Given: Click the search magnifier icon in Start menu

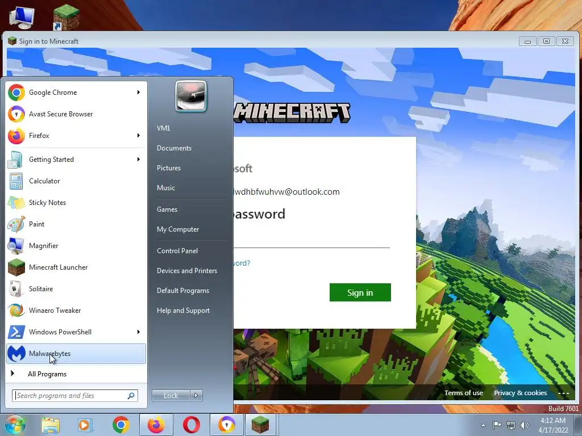Looking at the screenshot, I should pyautogui.click(x=131, y=396).
